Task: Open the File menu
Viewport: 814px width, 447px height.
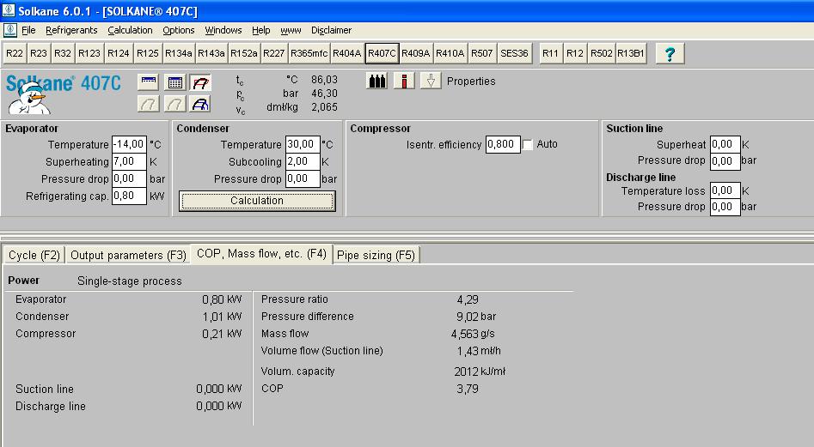Action: (x=28, y=30)
